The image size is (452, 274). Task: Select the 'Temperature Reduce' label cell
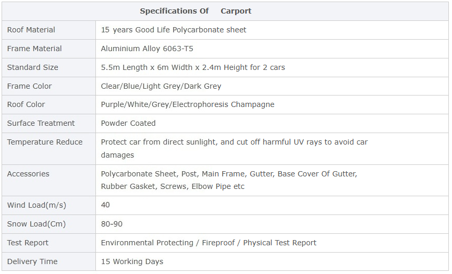(x=45, y=142)
